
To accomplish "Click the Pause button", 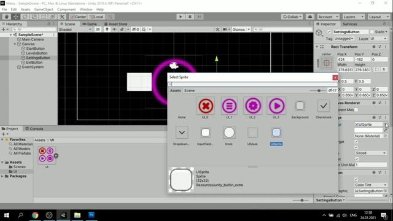I will pos(190,17).
